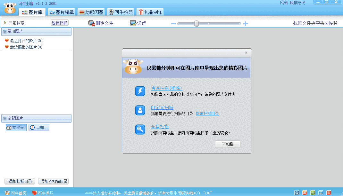Image resolution: width=343 pixels, height=196 pixels.
Task: Switch to the 日期 view tab
Action: point(38,127)
